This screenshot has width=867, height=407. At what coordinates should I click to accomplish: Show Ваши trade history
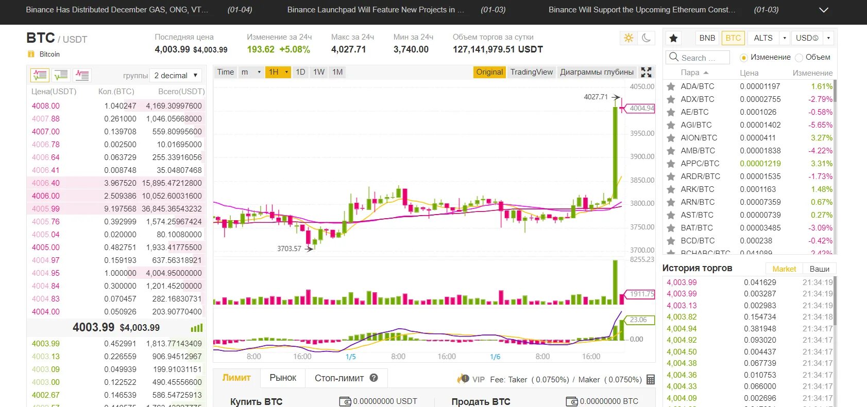(819, 269)
